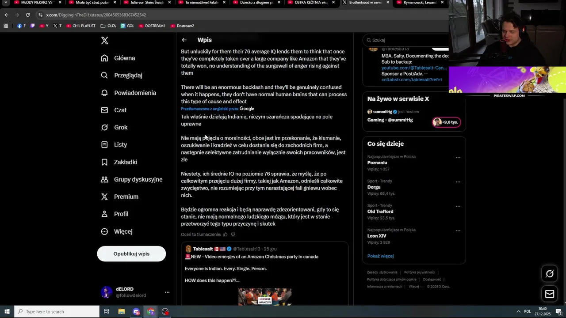The image size is (566, 318).
Task: Click browser back arrow
Action: [x=6, y=15]
